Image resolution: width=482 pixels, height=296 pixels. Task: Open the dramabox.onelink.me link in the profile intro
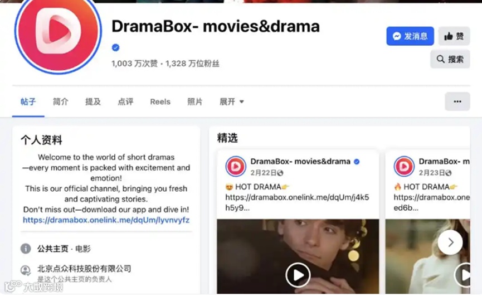point(106,220)
